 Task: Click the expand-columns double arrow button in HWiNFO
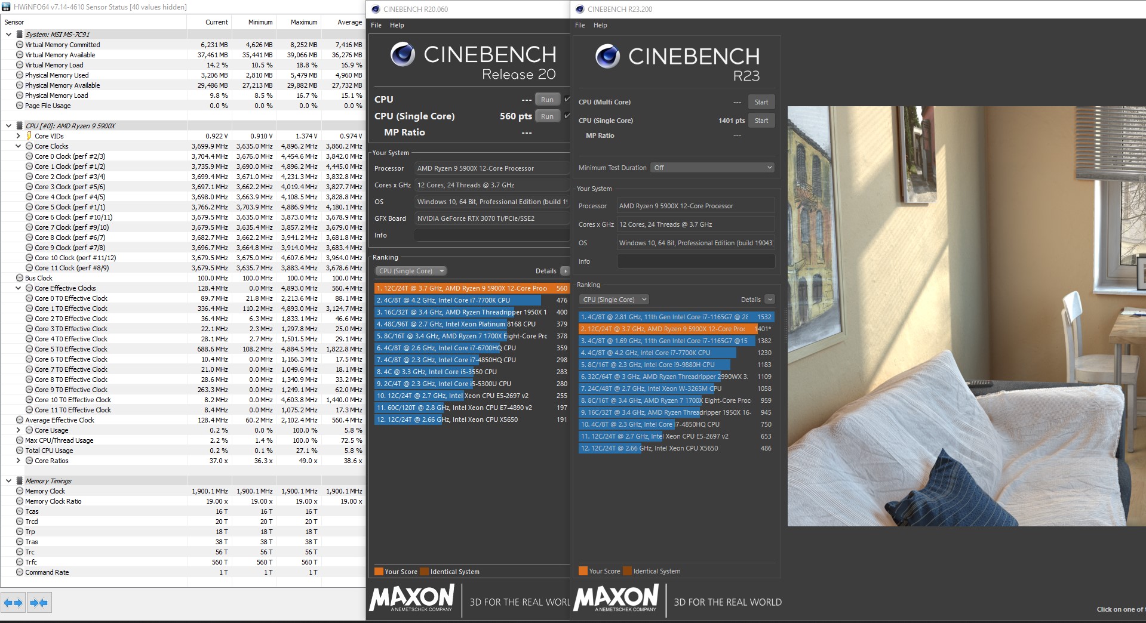click(x=13, y=603)
